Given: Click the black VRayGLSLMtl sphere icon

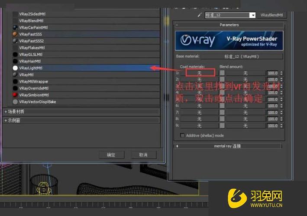Looking at the screenshot, I should pyautogui.click(x=15, y=54).
